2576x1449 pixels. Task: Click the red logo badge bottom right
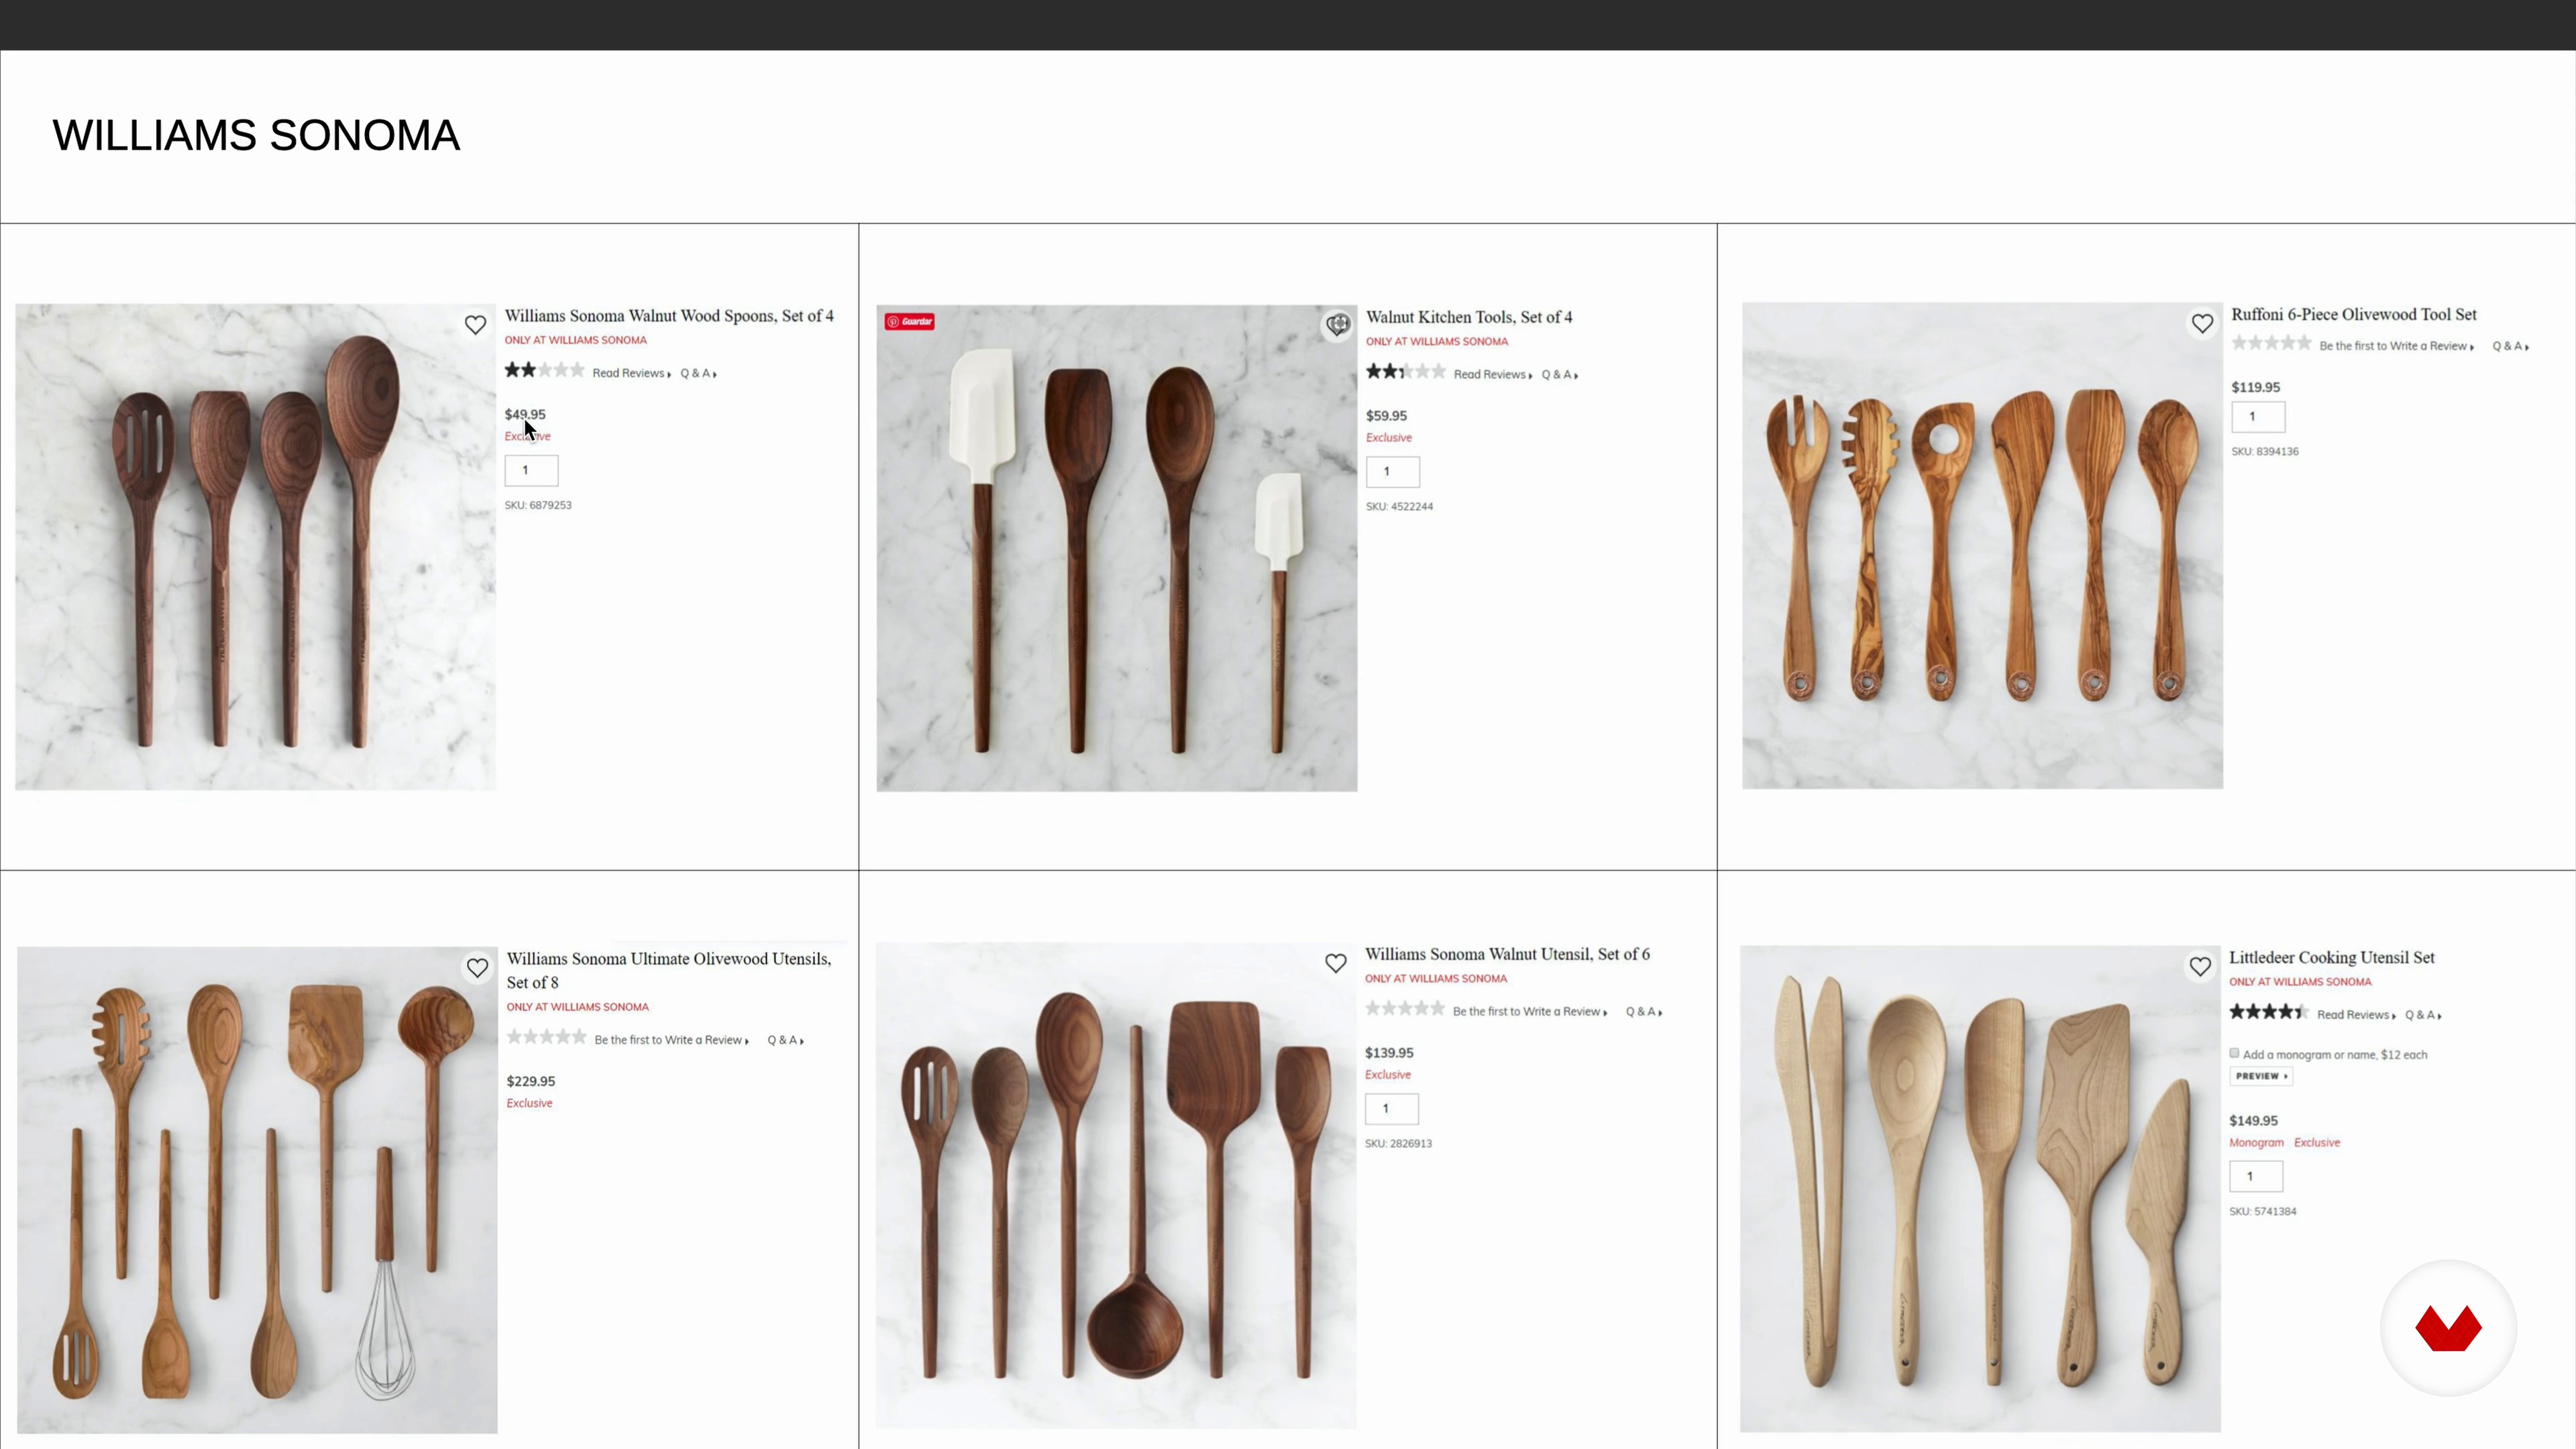coord(2448,1328)
